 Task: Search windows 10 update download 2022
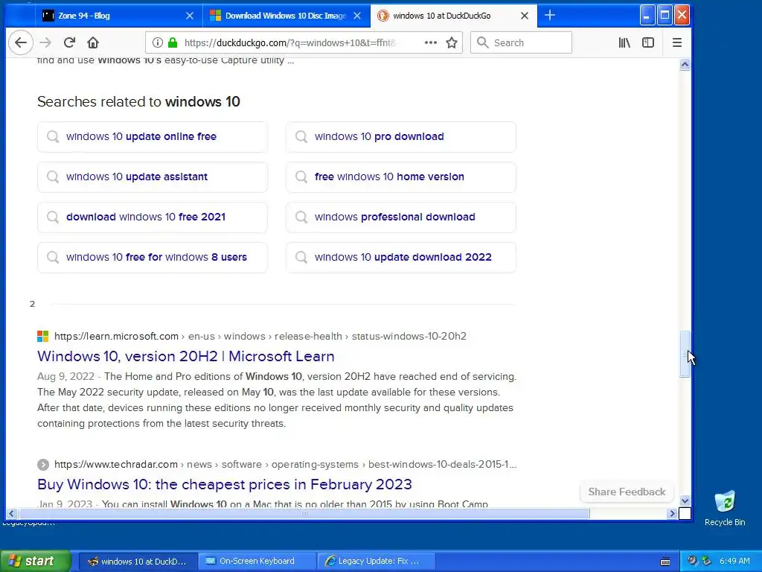400,257
